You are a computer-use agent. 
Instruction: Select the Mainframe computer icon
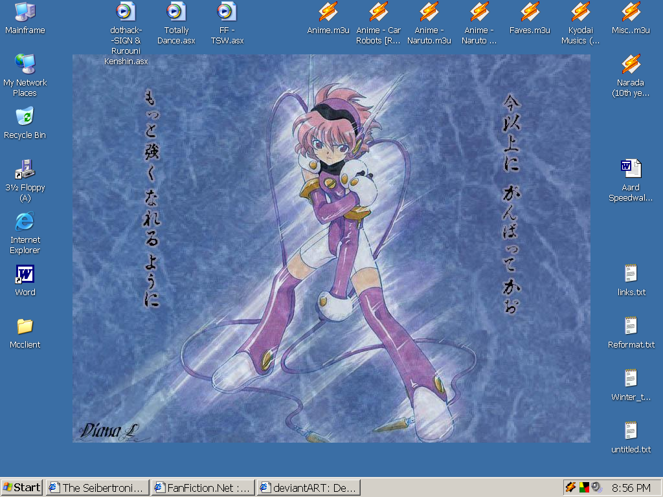pos(25,12)
